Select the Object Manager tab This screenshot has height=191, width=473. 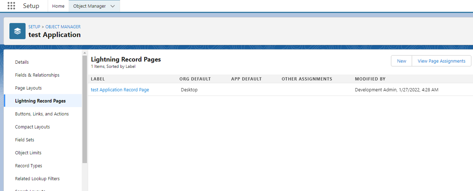tap(89, 6)
